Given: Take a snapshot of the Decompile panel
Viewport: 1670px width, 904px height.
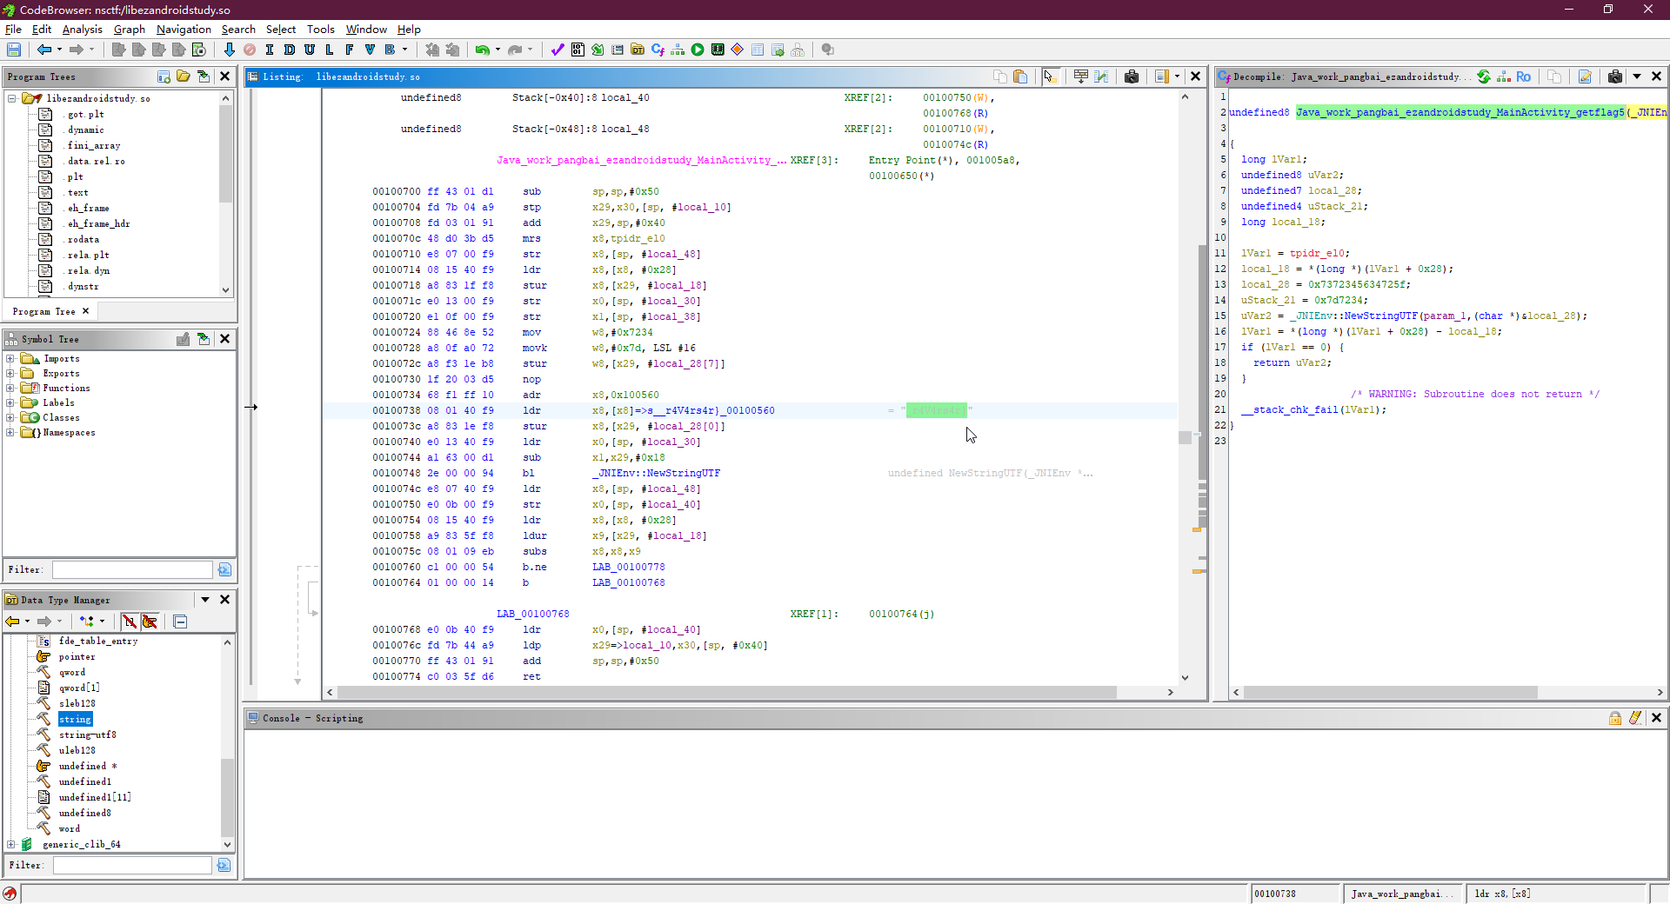Looking at the screenshot, I should (x=1614, y=76).
